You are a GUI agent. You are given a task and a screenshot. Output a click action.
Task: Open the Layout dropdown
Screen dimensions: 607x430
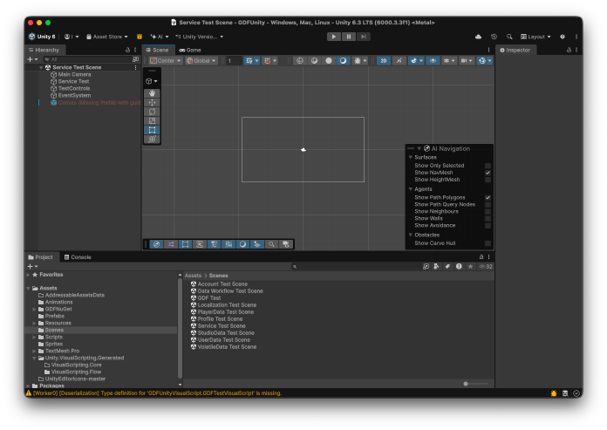[535, 37]
